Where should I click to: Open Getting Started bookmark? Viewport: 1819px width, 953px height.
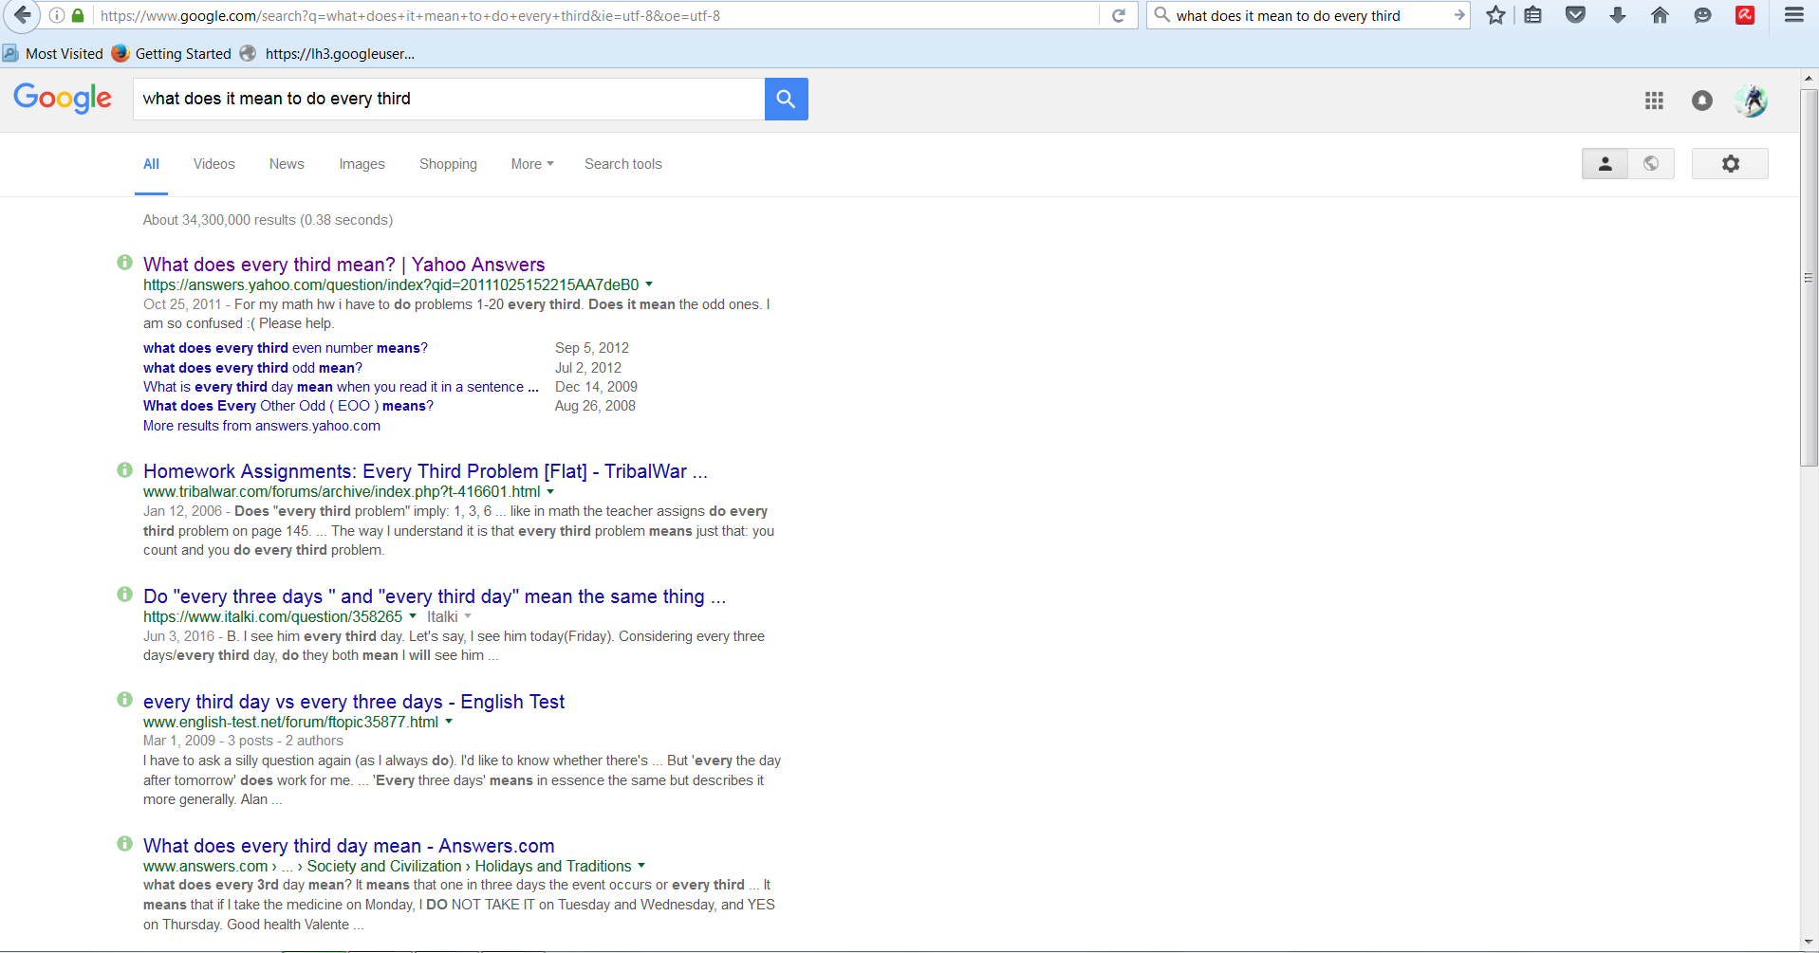pyautogui.click(x=172, y=54)
